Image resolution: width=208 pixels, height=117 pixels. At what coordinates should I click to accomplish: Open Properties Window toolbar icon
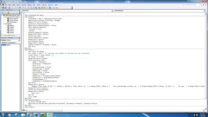42,8
